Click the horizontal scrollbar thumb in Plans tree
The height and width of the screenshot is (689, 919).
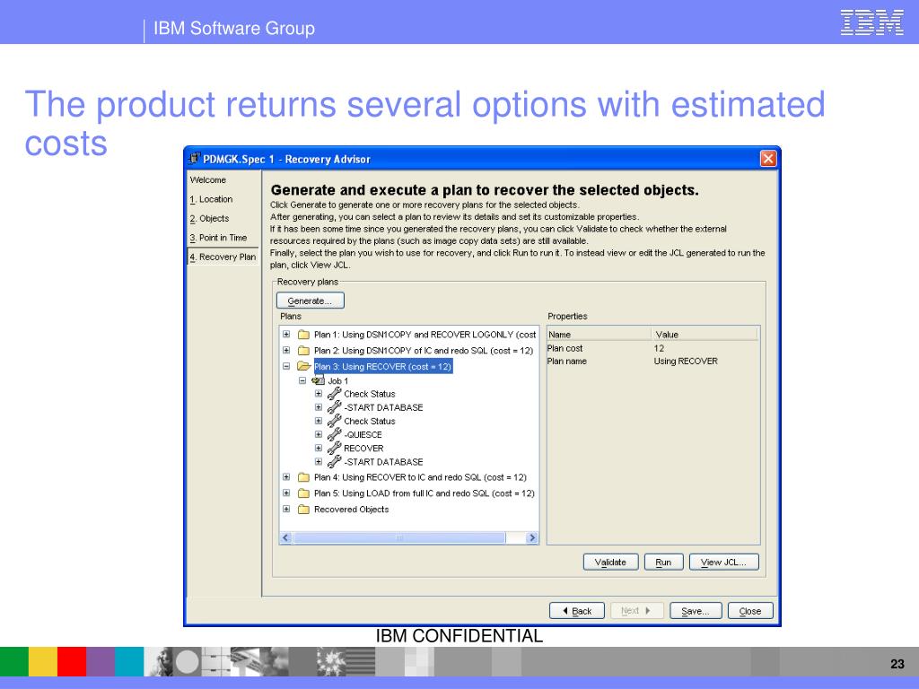click(x=398, y=537)
